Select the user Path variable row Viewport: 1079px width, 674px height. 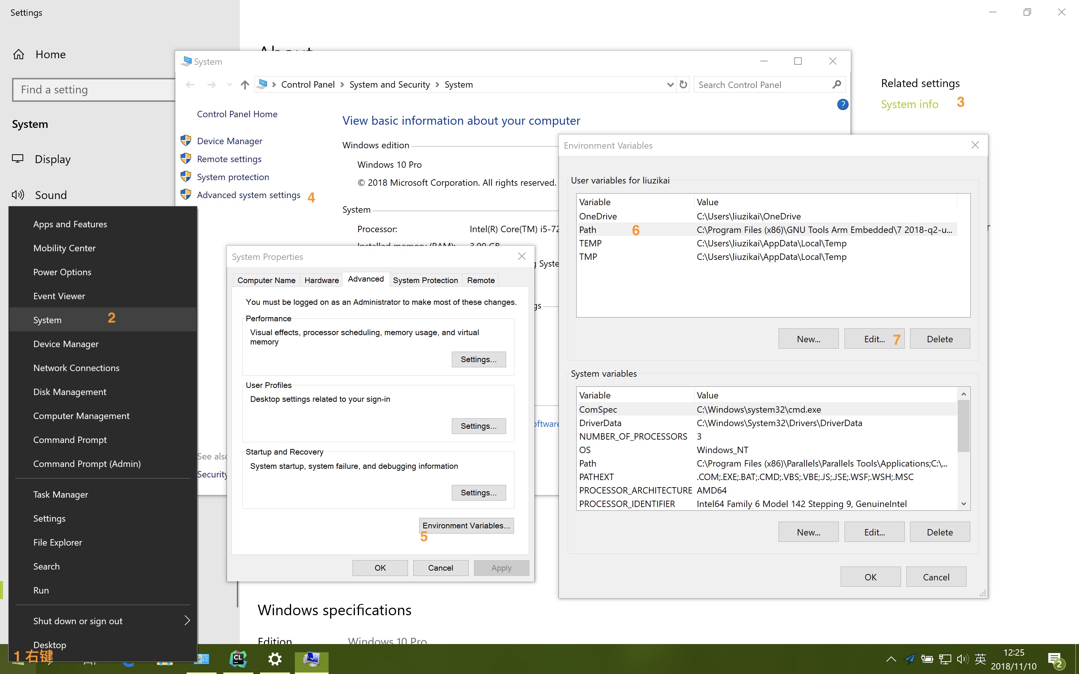(x=767, y=230)
